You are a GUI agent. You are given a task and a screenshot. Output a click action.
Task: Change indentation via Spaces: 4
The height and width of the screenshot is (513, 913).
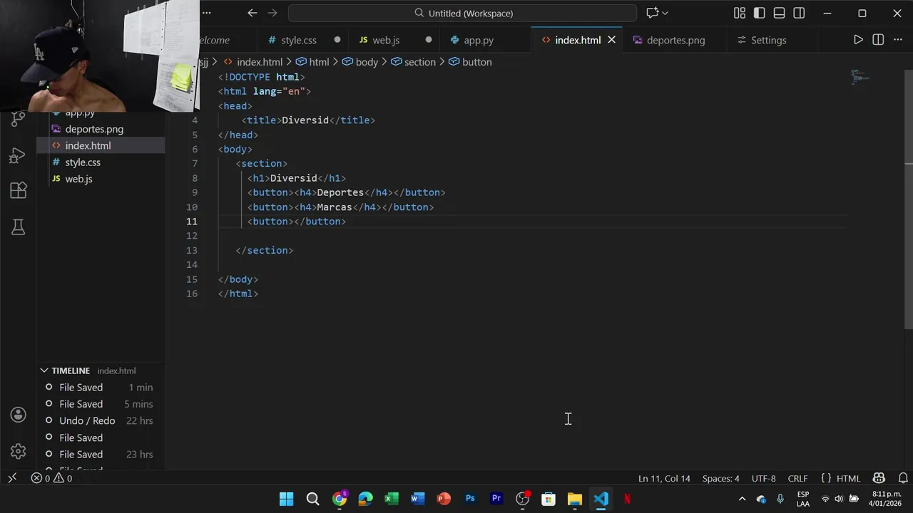pyautogui.click(x=720, y=478)
